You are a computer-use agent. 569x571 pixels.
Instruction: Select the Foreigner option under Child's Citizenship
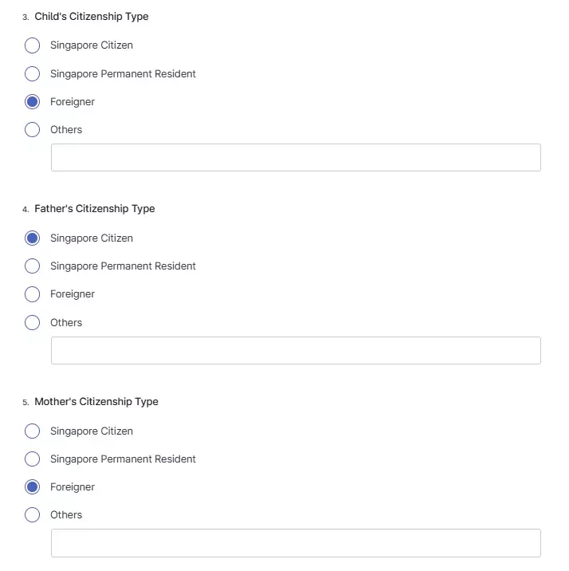point(32,101)
